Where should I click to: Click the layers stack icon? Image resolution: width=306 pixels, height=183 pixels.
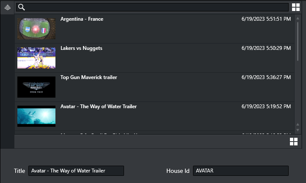point(7,7)
